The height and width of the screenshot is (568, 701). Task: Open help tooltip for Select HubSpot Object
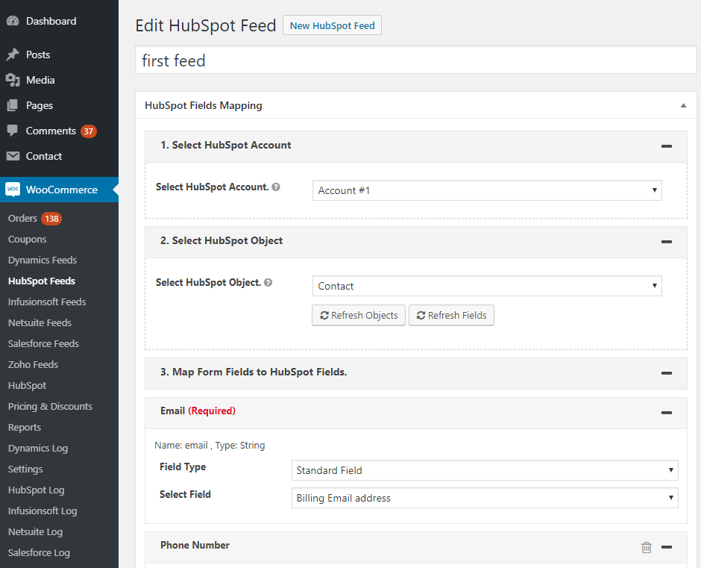268,282
